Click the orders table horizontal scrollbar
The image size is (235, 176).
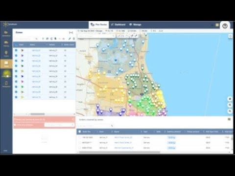pyautogui.click(x=119, y=152)
